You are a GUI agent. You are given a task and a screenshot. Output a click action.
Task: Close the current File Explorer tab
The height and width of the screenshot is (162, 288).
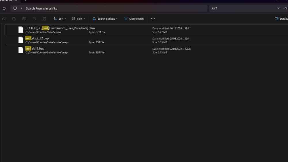16,1
